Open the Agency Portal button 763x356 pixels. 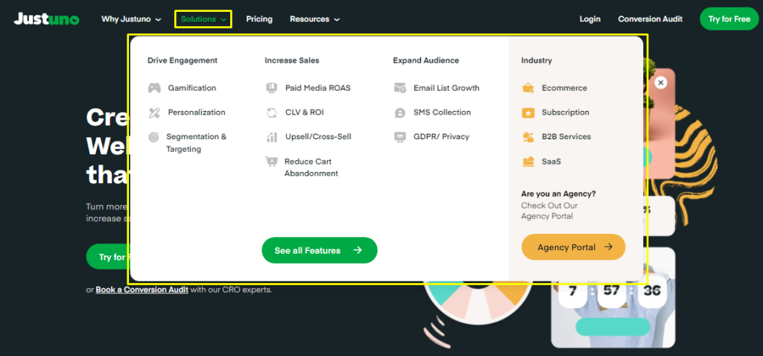(573, 247)
